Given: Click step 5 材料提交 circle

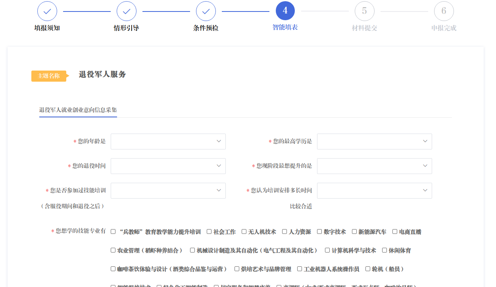Looking at the screenshot, I should coord(365,11).
